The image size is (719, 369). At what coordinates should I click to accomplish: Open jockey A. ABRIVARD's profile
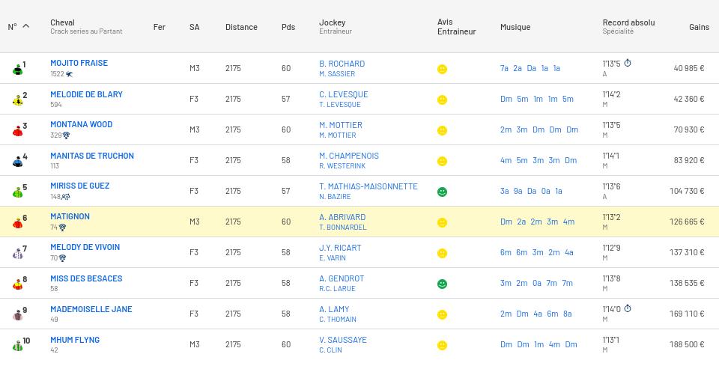(x=342, y=217)
